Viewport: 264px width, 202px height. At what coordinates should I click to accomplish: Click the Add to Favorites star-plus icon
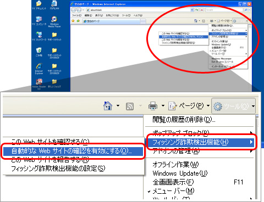click(78, 21)
